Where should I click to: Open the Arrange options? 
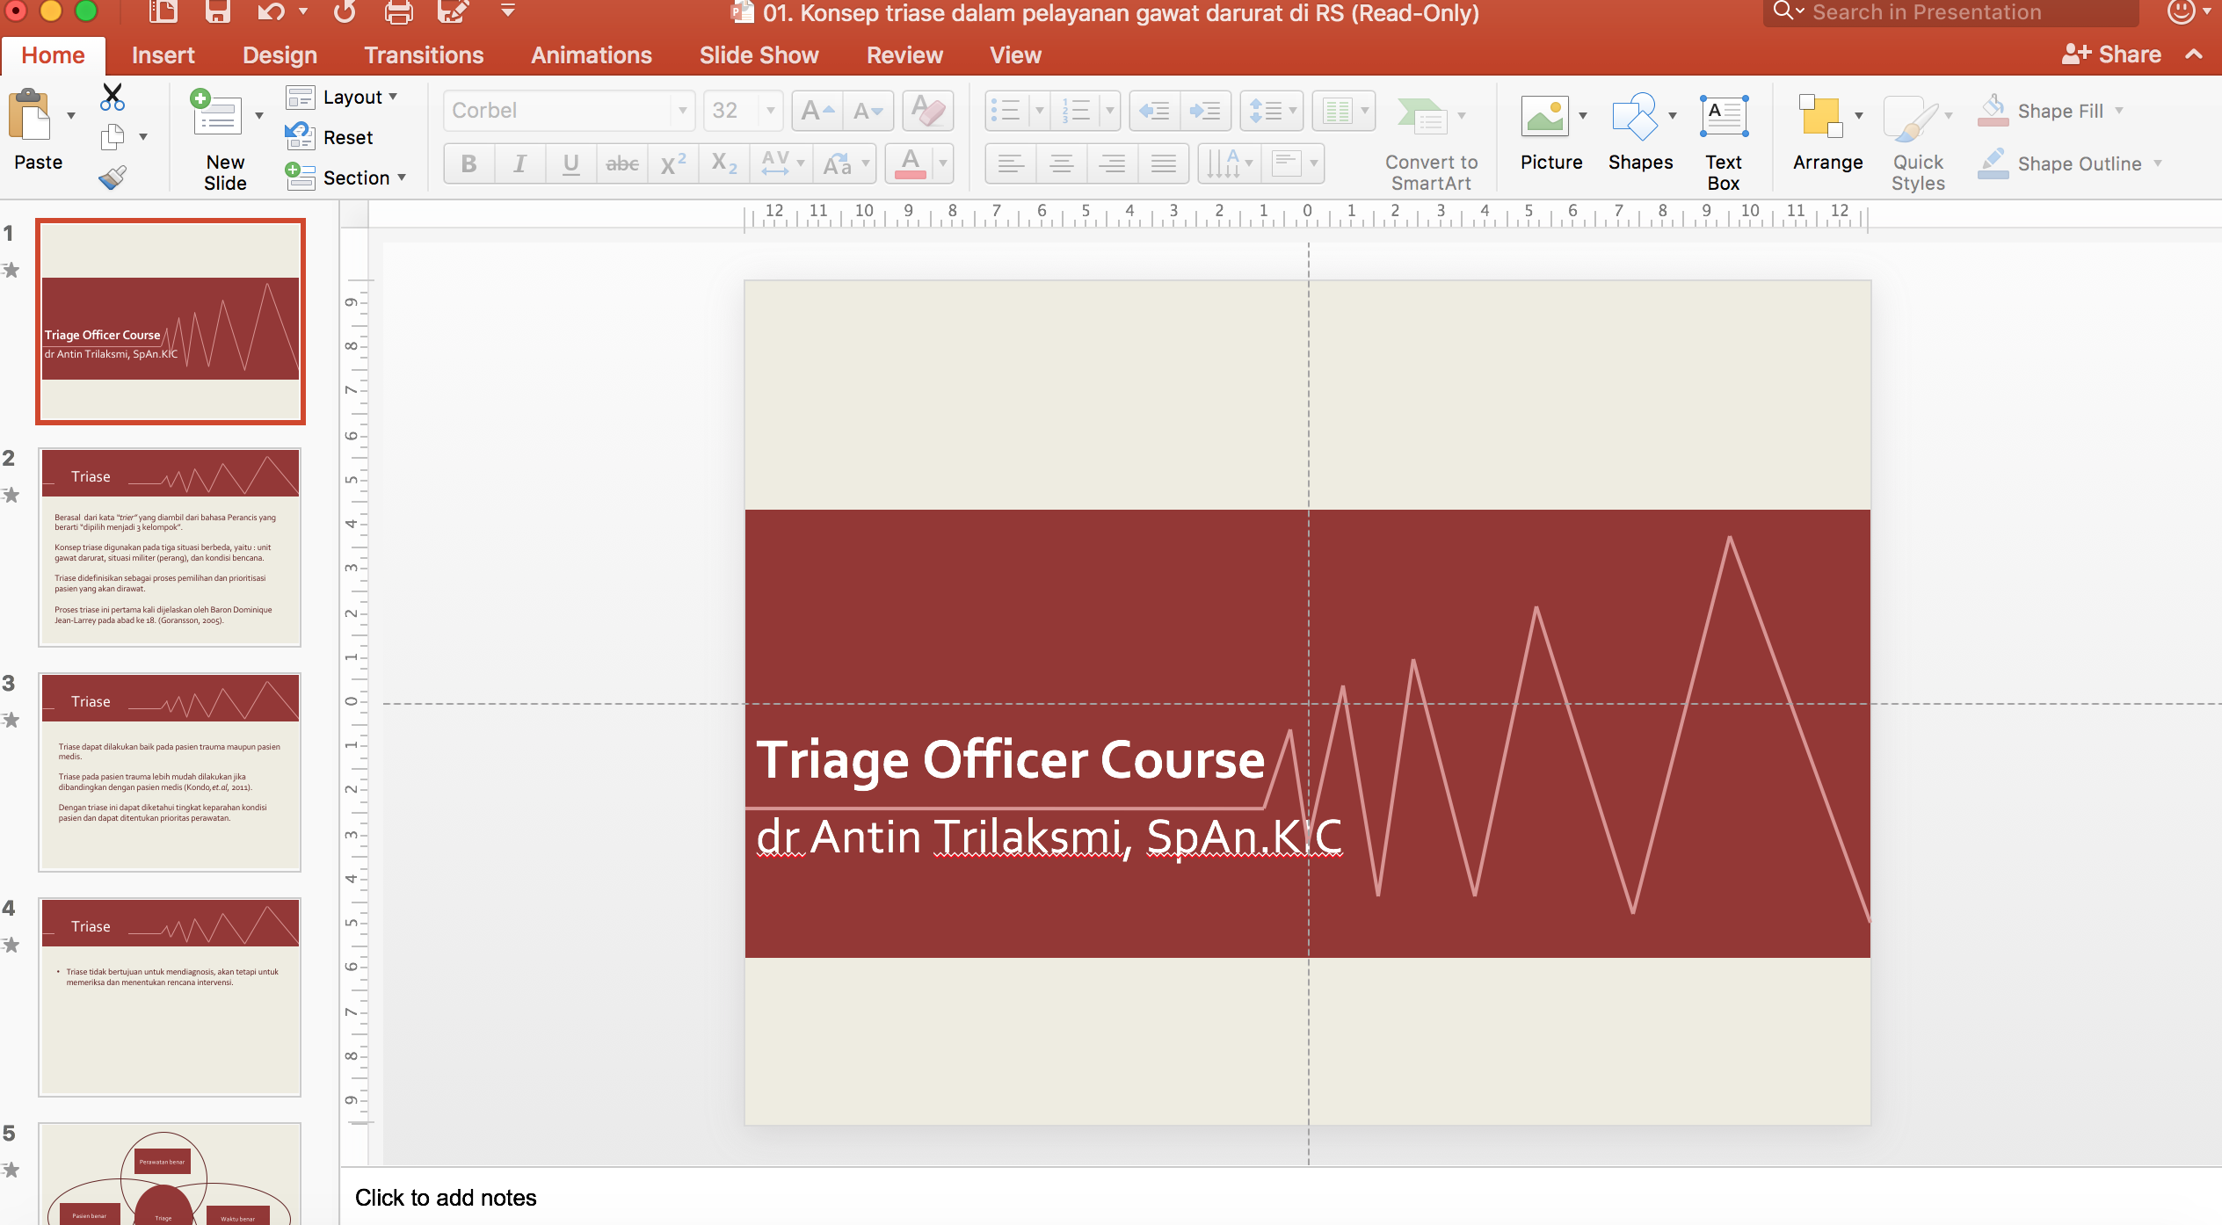pos(1820,116)
